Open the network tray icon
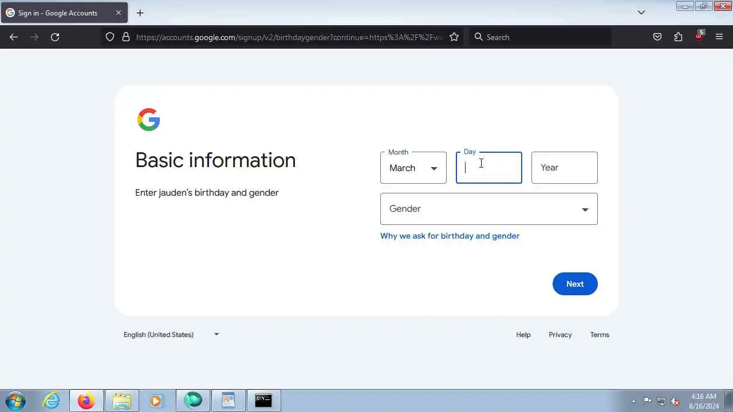 [661, 401]
